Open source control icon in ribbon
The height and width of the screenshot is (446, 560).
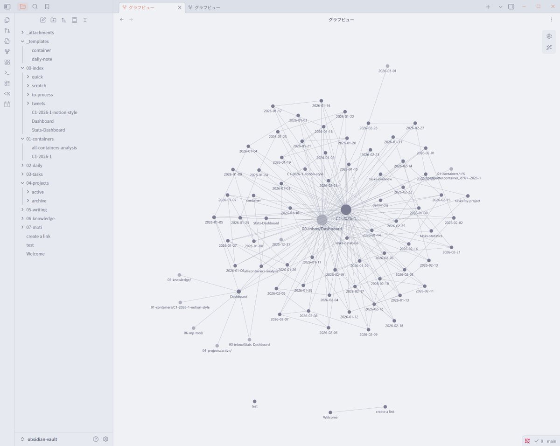point(7,30)
